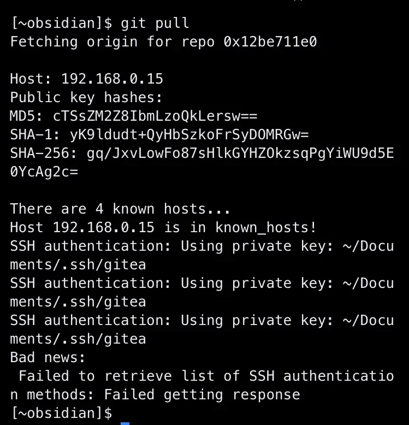Click the "Failed getting response" text
The height and width of the screenshot is (425, 409).
click(x=202, y=394)
